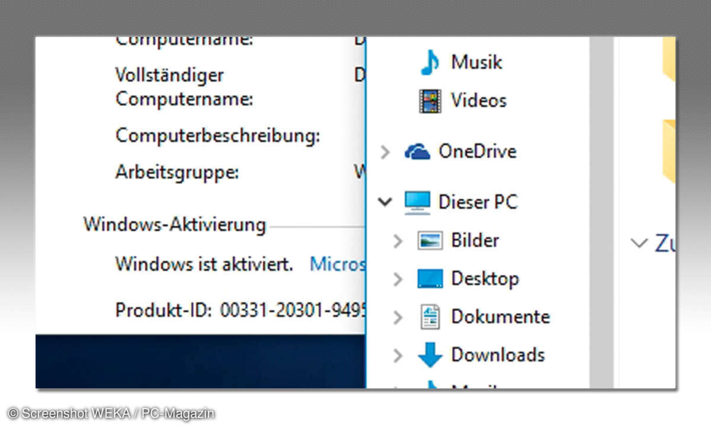Expand the Desktop tree node
711x426 pixels.
(398, 279)
